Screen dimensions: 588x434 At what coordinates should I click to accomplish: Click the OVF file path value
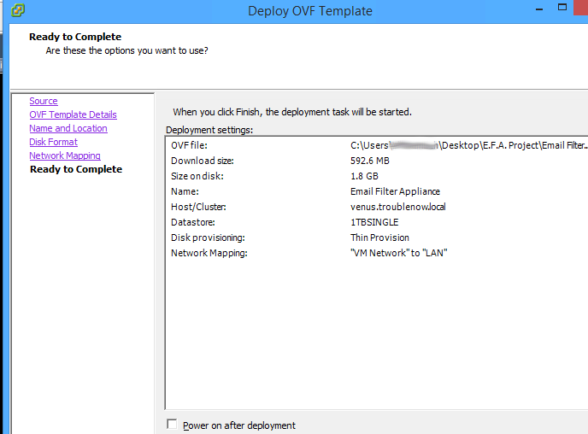(468, 145)
